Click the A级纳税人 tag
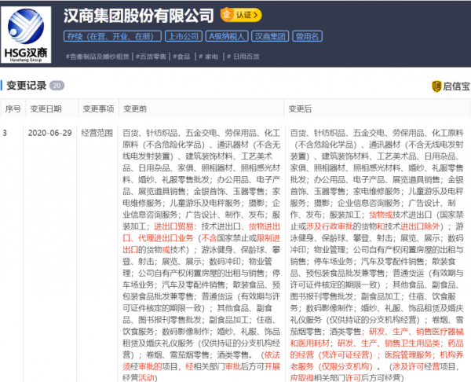This screenshot has width=471, height=382. (x=227, y=36)
